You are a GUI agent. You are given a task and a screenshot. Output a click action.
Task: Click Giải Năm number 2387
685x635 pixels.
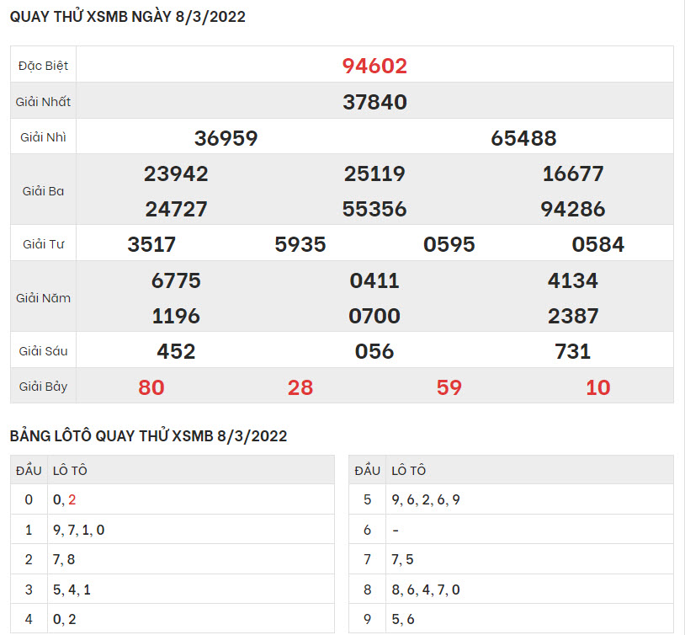(573, 316)
